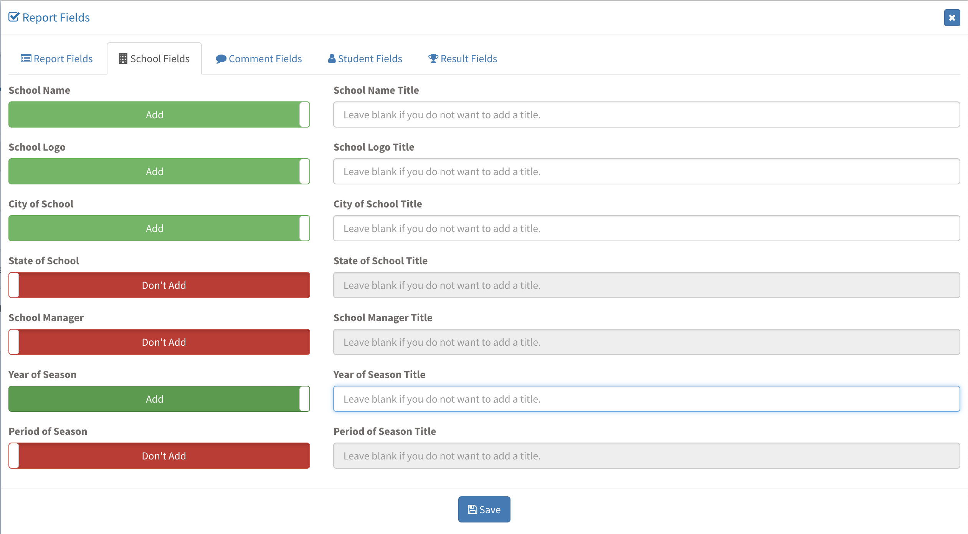Viewport: 968px width, 534px height.
Task: Enable the State of School field toggle
Action: click(159, 285)
